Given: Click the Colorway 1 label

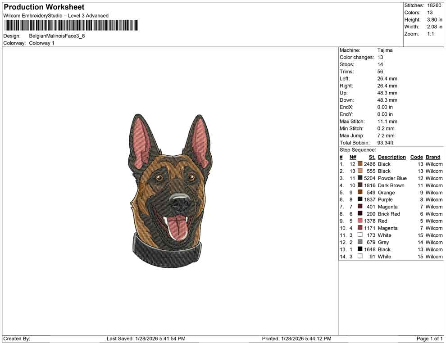Looking at the screenshot, I should 41,43.
